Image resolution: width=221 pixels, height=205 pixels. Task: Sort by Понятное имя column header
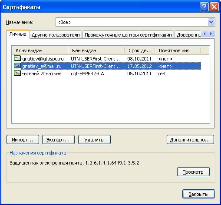tap(178, 50)
